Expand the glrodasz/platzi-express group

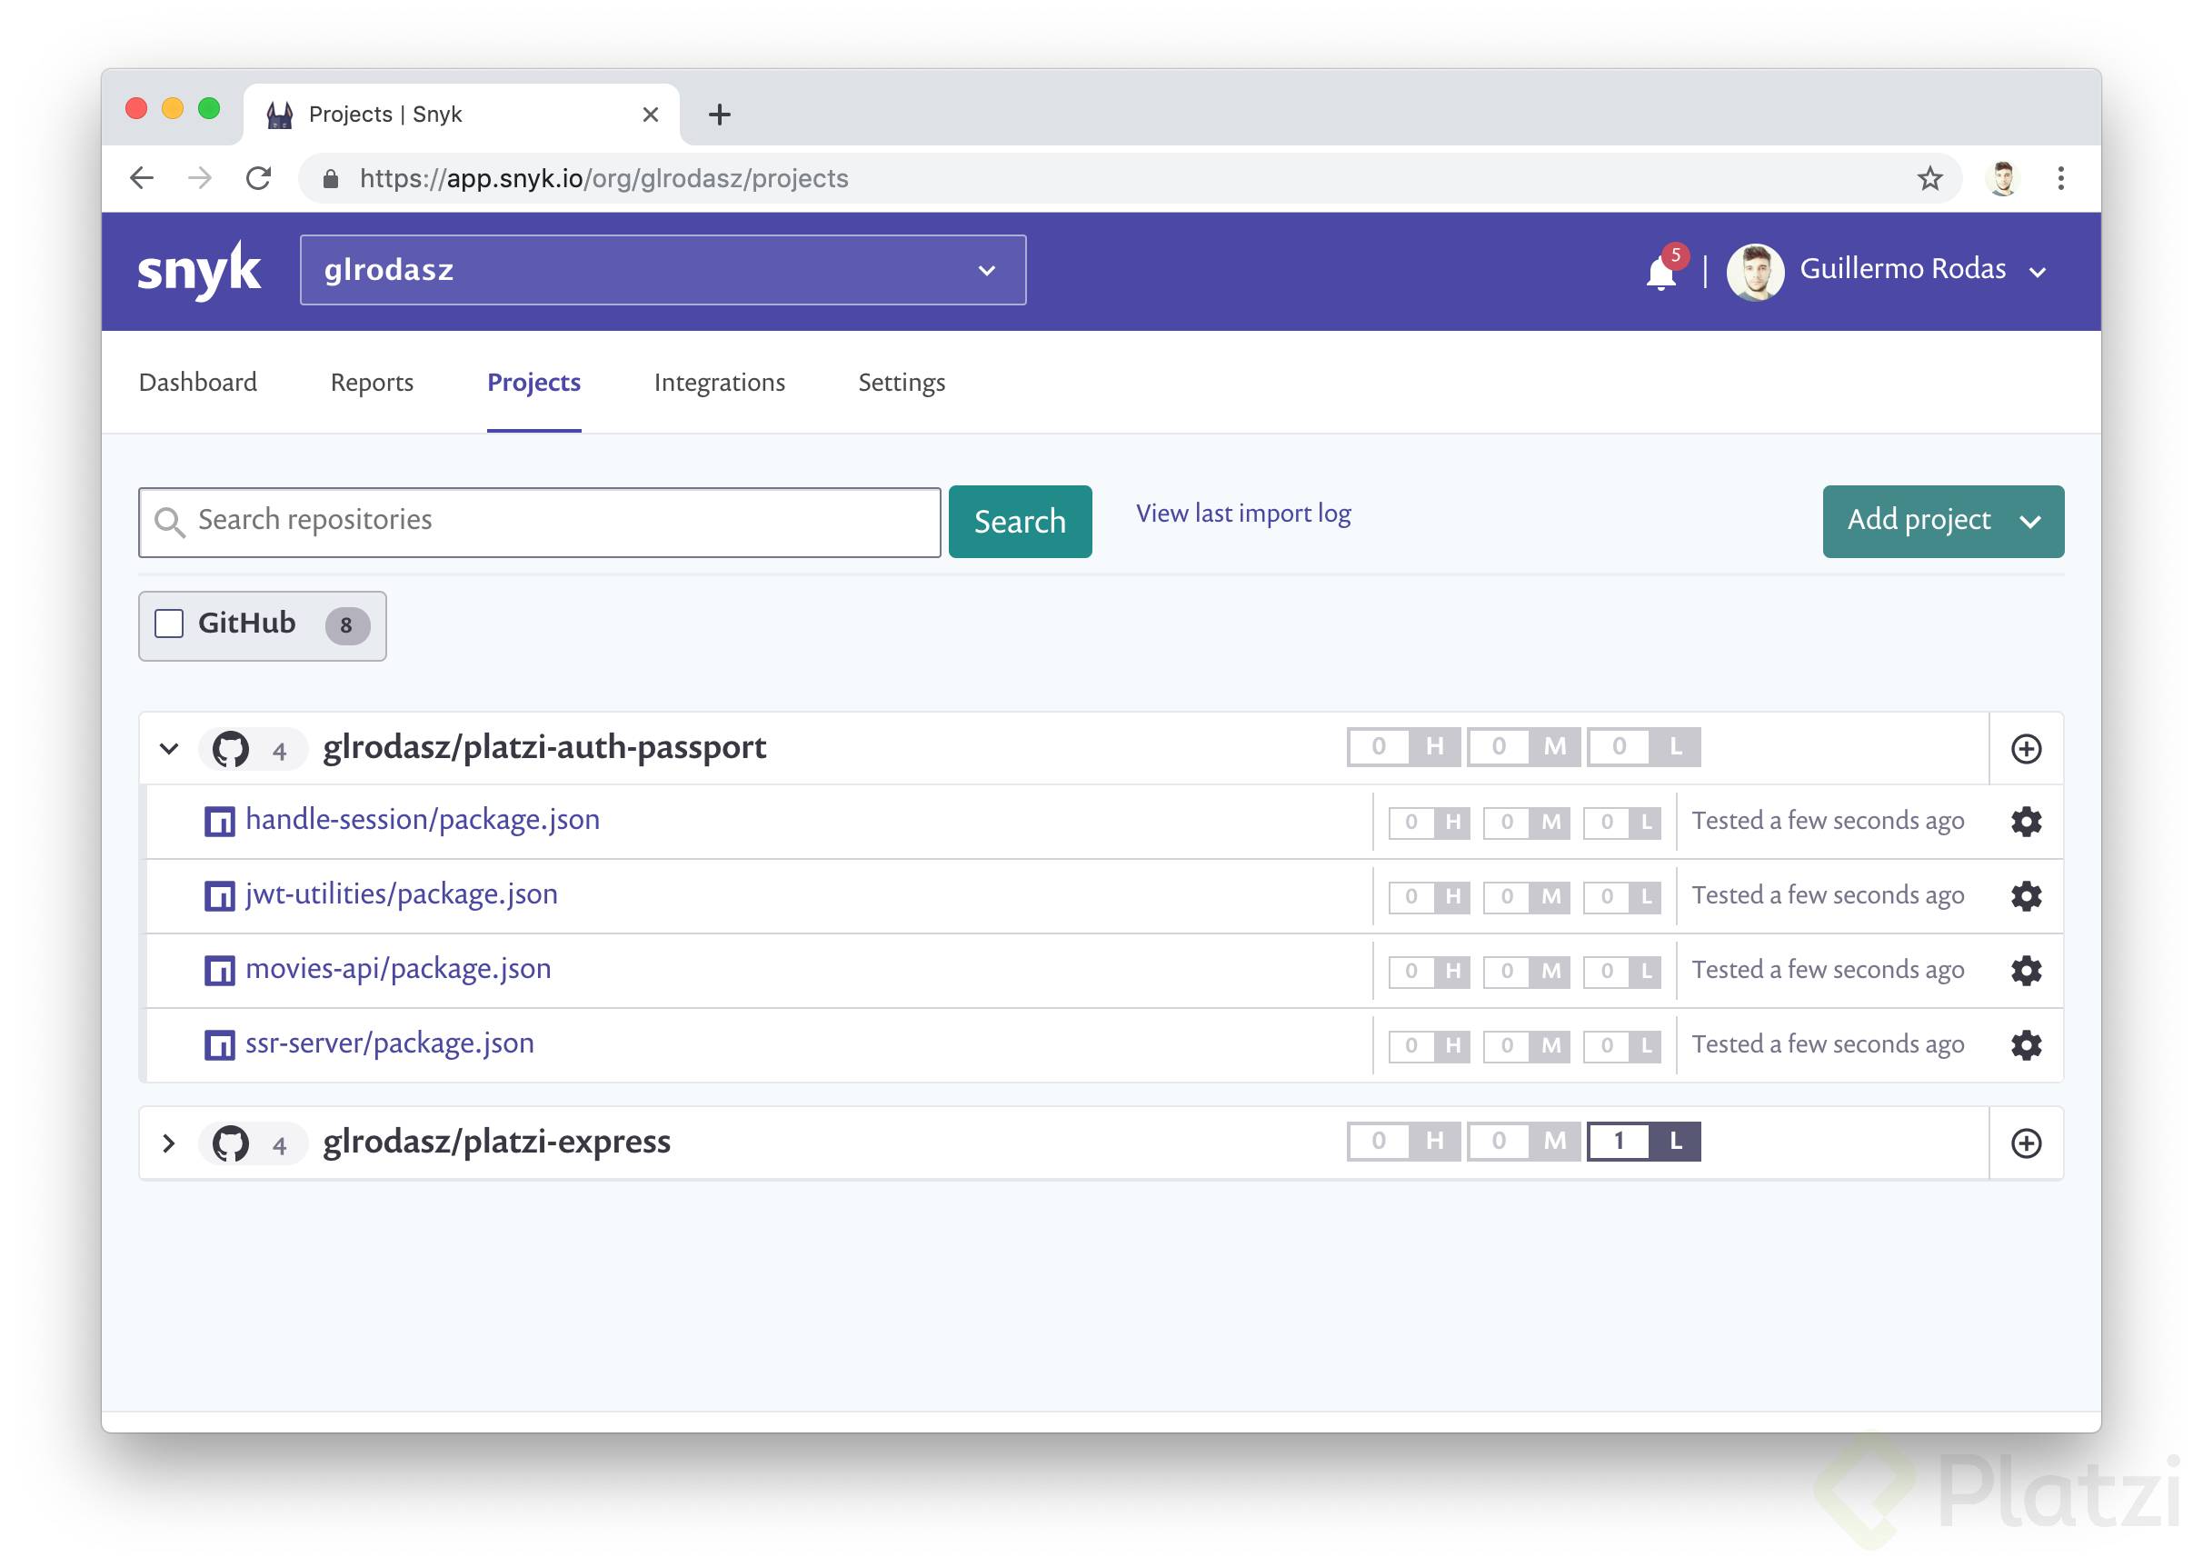(169, 1143)
